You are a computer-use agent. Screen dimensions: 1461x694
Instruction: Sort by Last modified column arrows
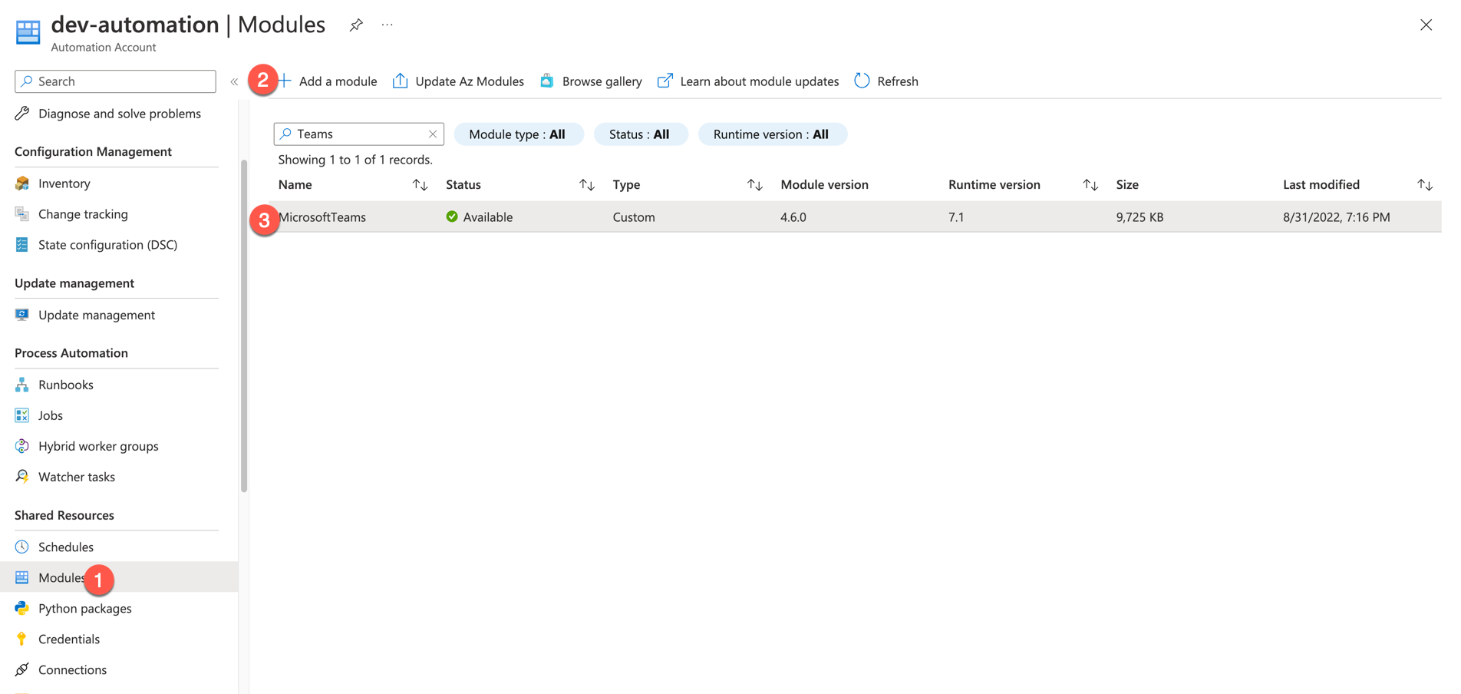pos(1425,185)
